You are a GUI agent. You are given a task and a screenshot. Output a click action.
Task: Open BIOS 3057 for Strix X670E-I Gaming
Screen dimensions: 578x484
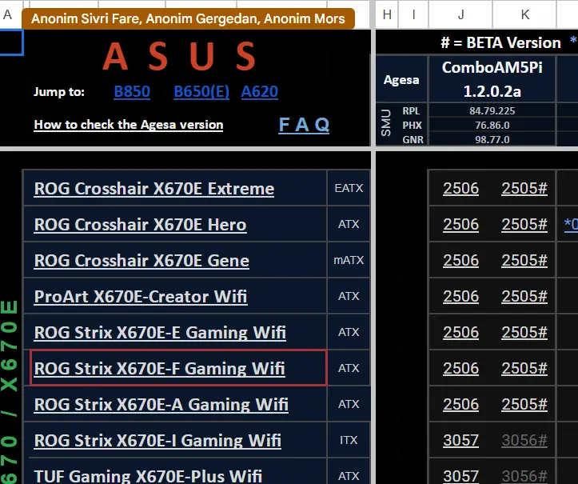point(460,440)
